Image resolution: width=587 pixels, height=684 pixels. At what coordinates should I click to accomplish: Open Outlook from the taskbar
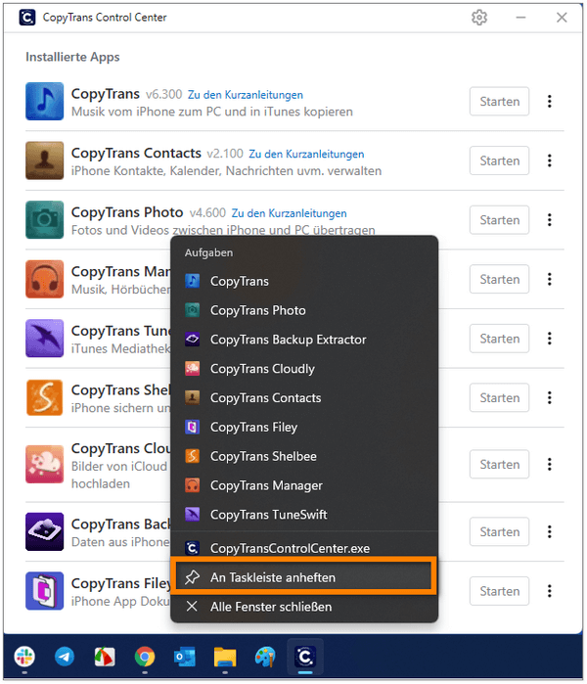click(185, 657)
